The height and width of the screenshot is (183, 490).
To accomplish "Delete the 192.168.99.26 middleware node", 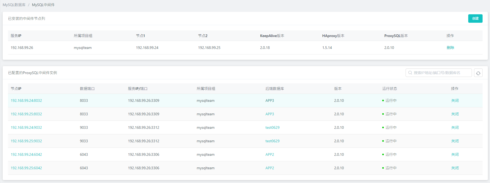I will tap(450, 48).
